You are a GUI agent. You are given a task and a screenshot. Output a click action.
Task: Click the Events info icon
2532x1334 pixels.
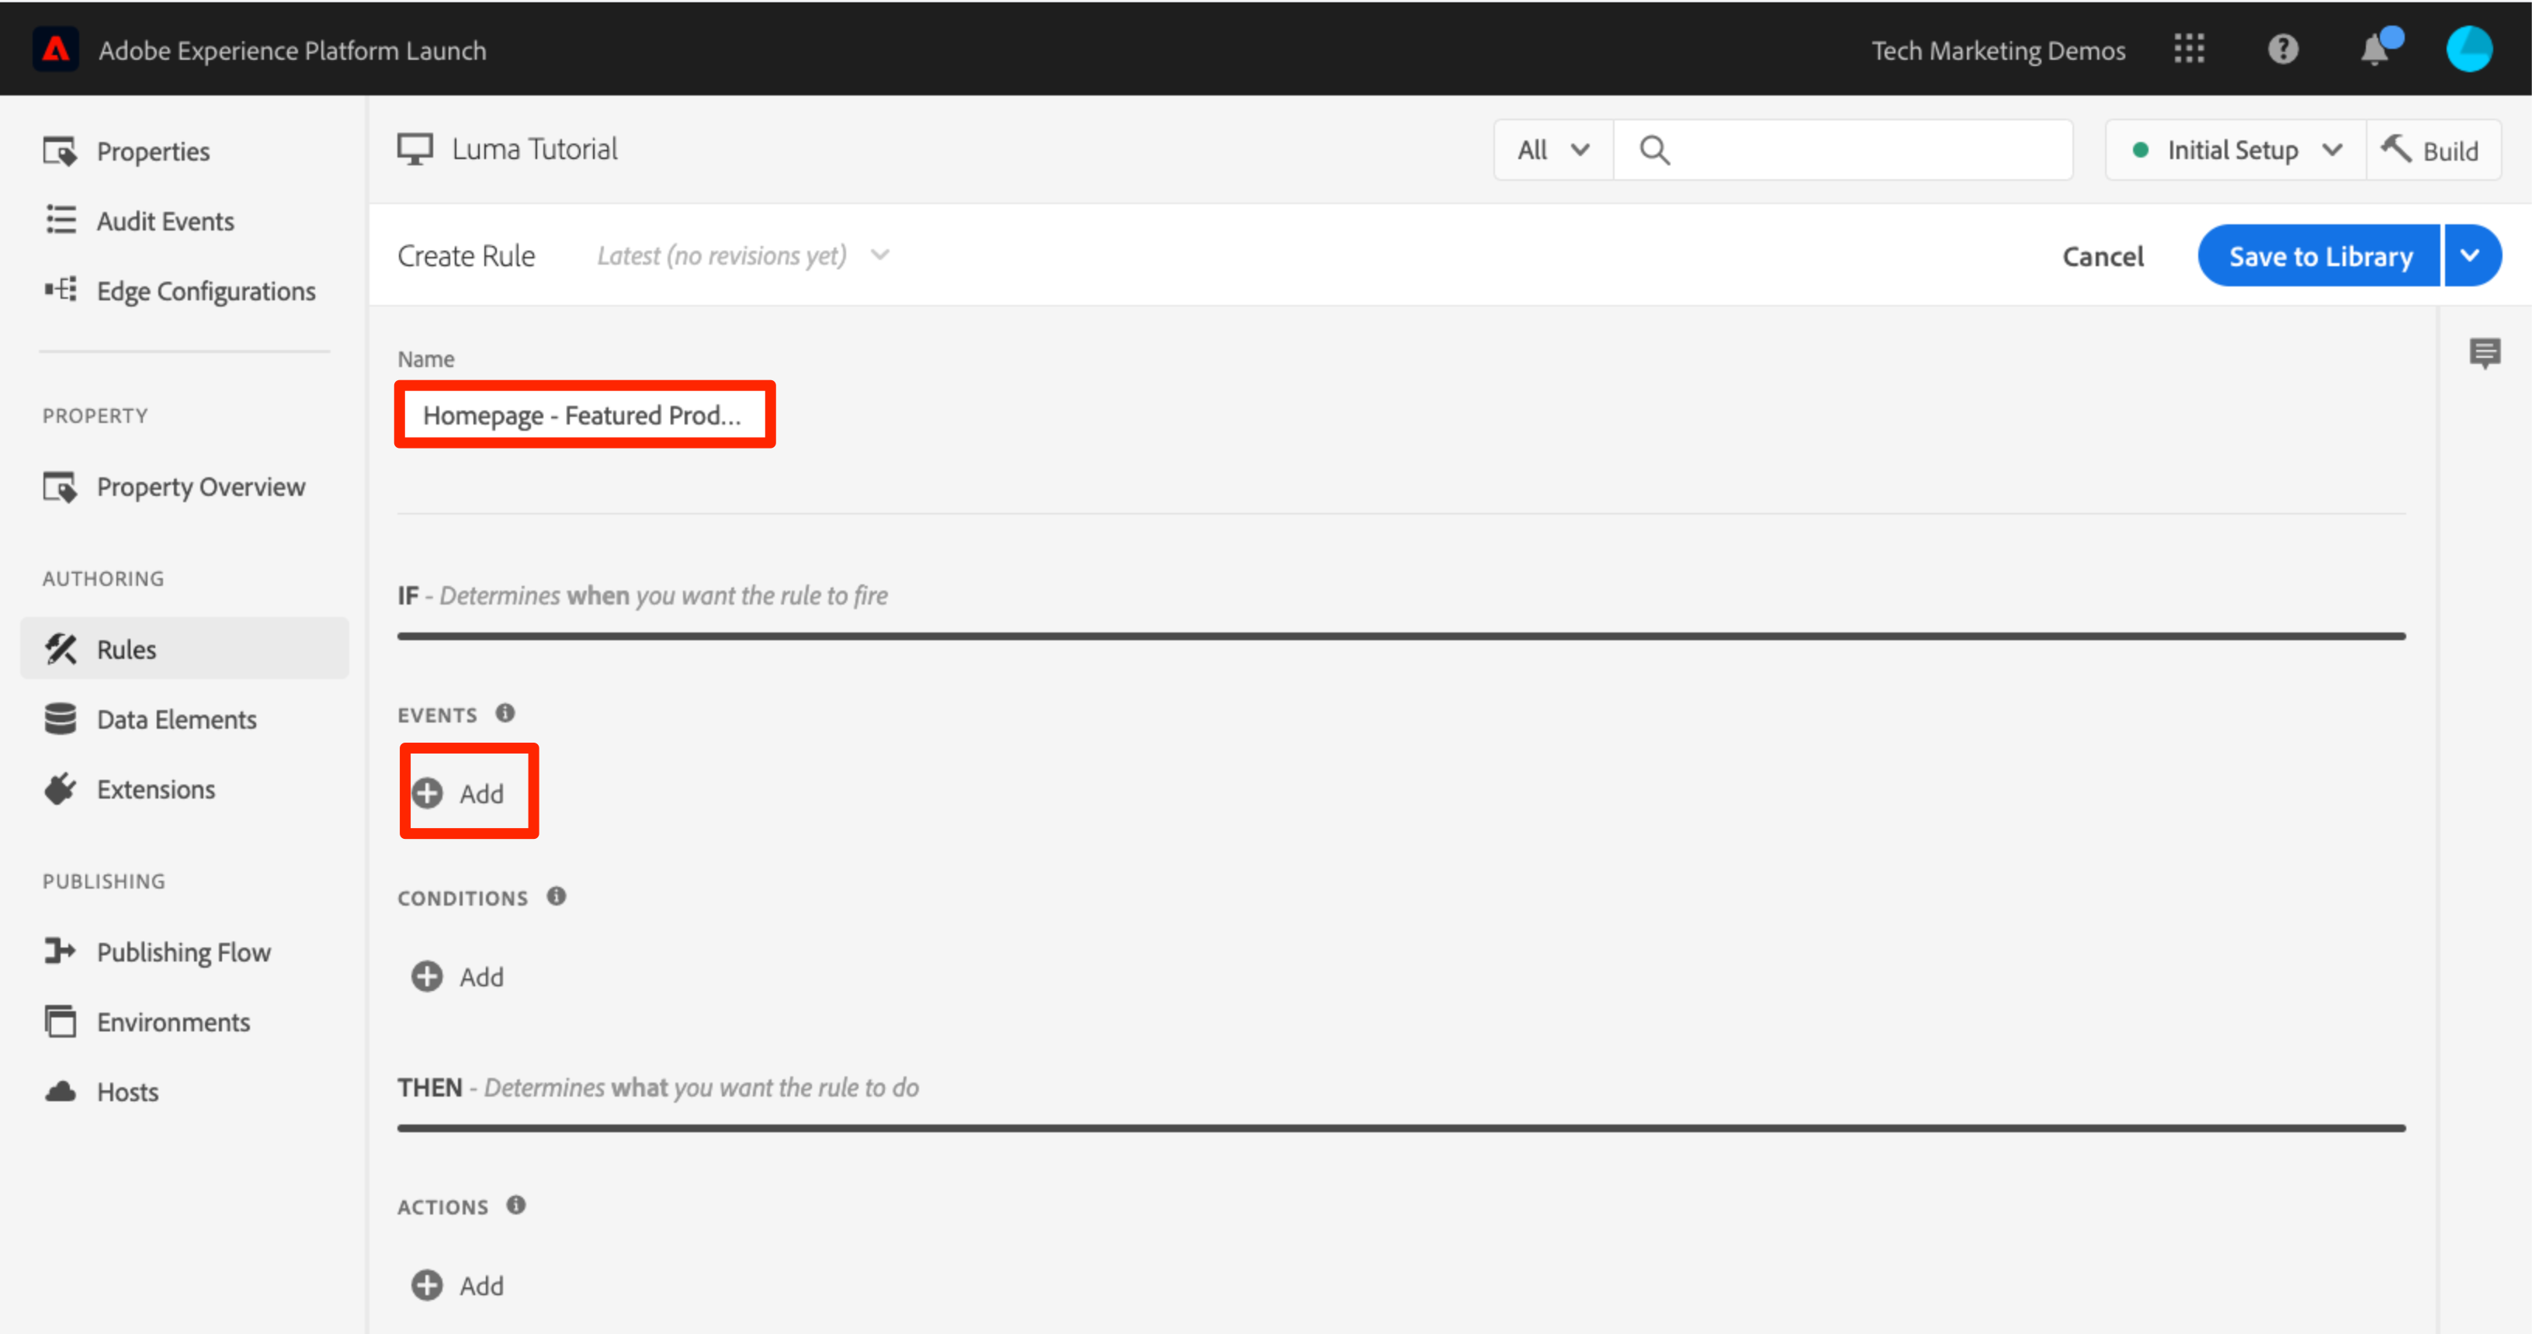[x=505, y=714]
